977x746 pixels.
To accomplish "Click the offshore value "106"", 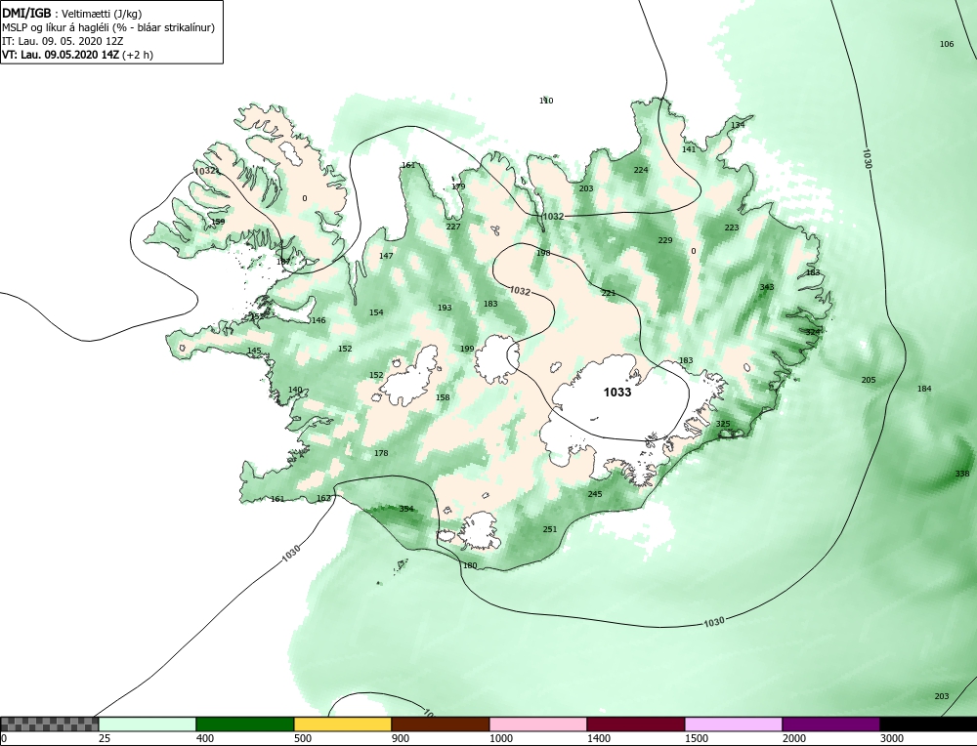I will (947, 44).
